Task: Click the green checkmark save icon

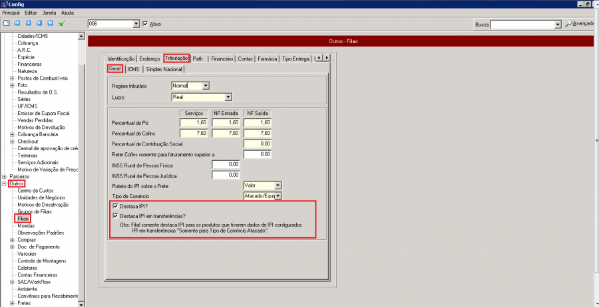Action: [62, 23]
